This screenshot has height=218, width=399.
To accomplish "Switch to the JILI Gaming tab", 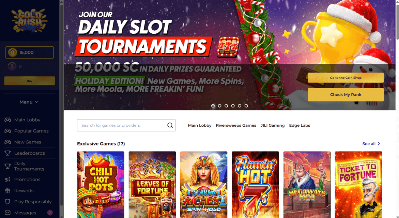I will tap(273, 125).
